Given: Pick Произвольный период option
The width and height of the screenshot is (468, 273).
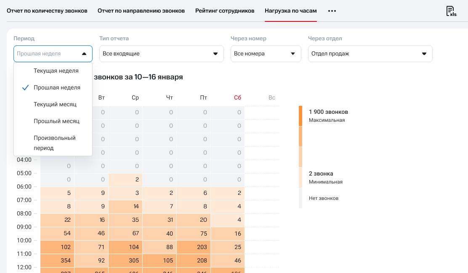Looking at the screenshot, I should tap(54, 143).
